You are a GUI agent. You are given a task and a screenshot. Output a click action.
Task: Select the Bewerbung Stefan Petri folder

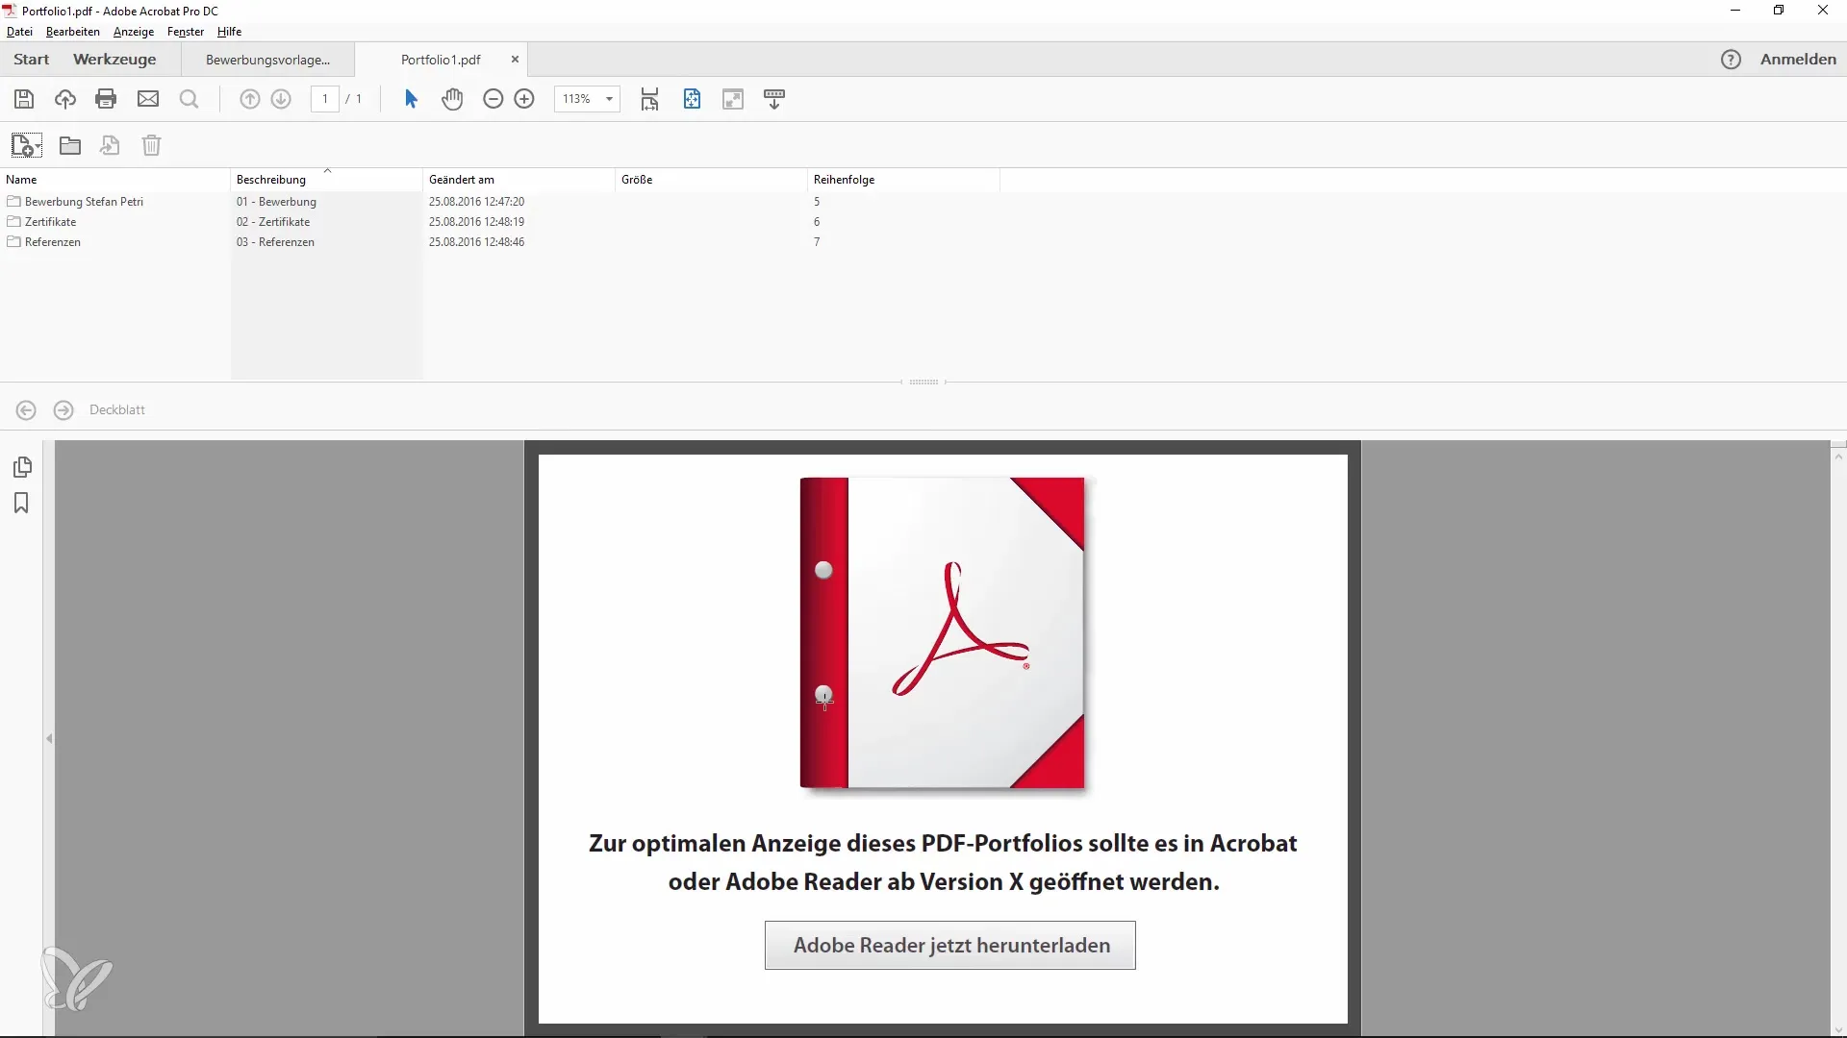(84, 202)
